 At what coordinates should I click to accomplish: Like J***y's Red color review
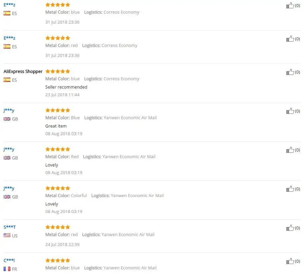[290, 150]
